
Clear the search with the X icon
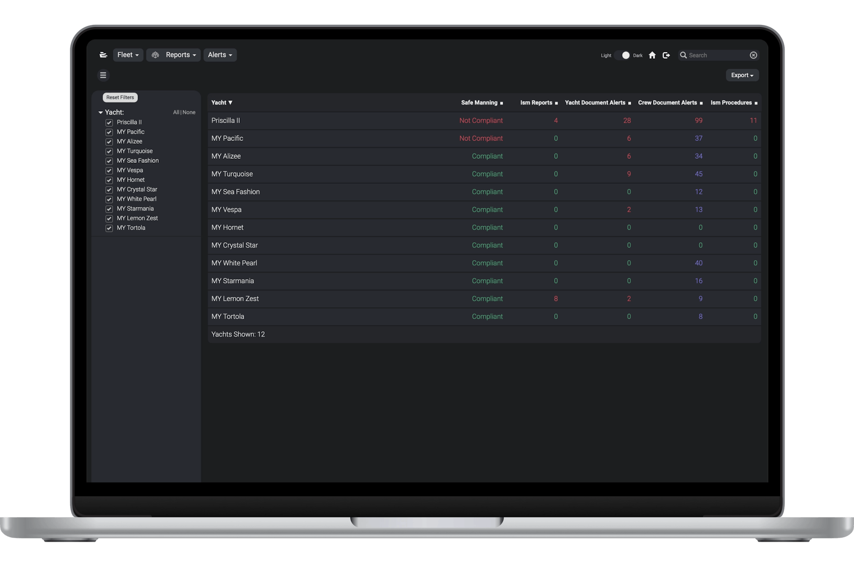[x=753, y=55]
